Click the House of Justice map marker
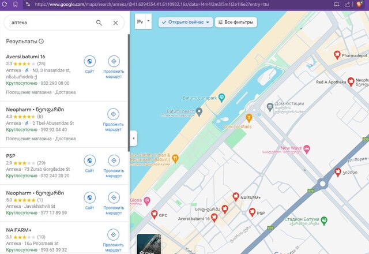Image resolution: width=369 pixels, height=254 pixels. point(270,107)
